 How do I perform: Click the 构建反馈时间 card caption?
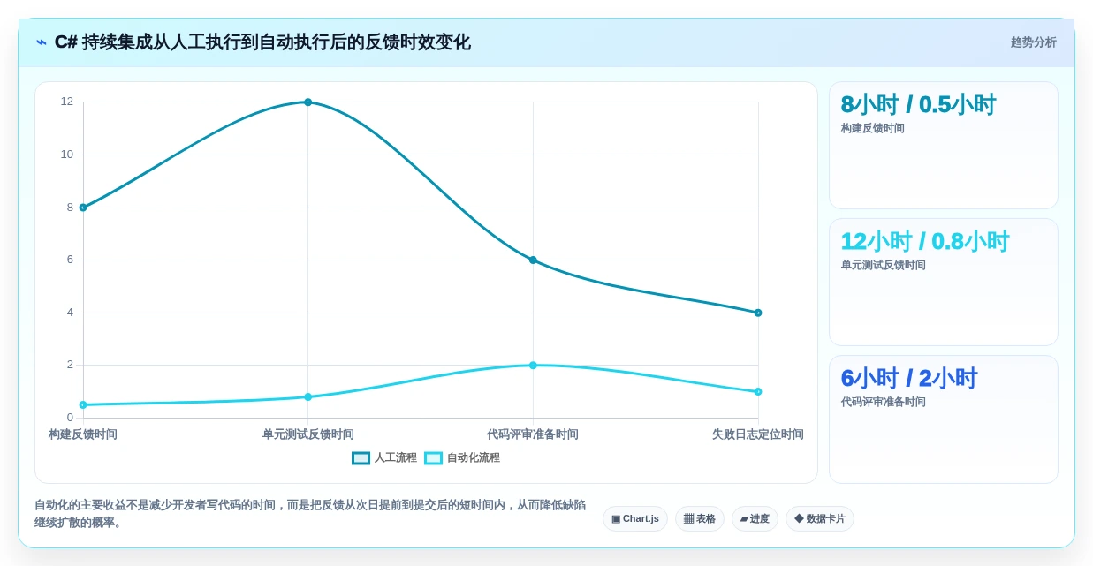(x=872, y=128)
